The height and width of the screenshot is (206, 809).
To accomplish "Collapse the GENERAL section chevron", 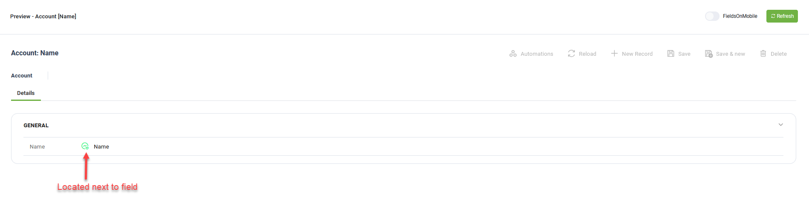I will [x=781, y=125].
